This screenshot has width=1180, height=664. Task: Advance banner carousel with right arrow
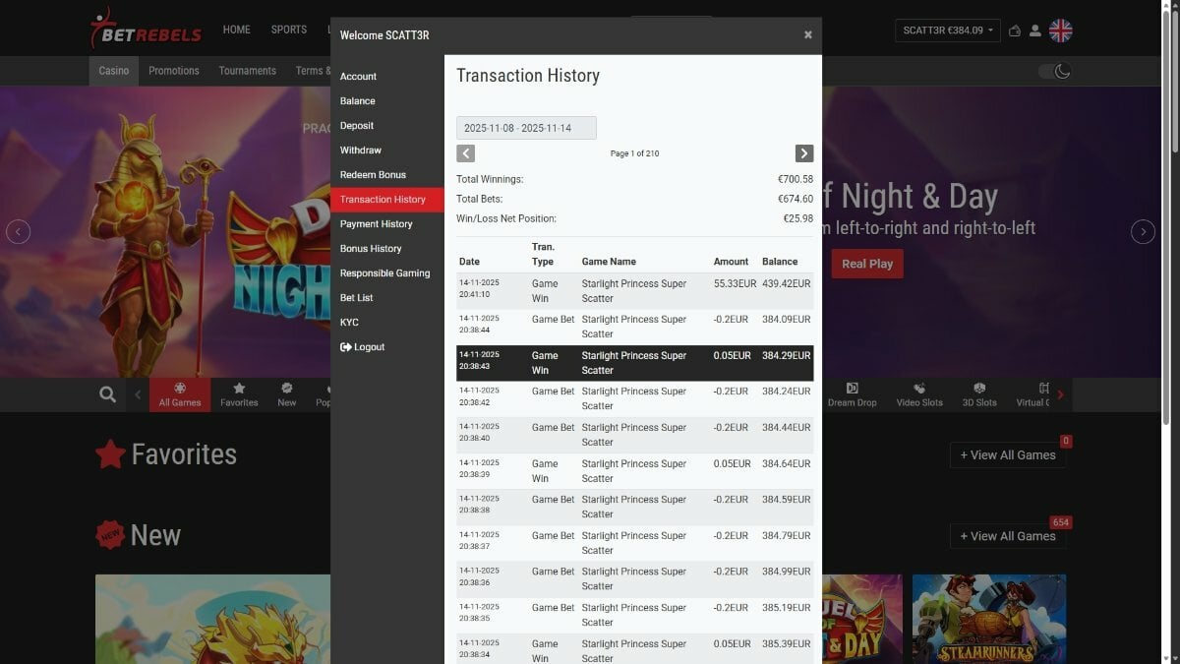pos(1143,232)
